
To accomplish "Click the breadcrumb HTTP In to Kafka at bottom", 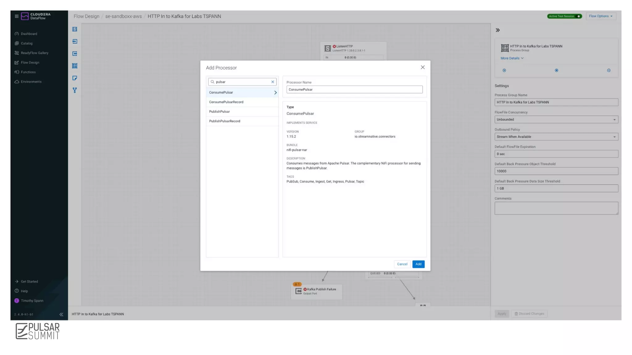I will coord(98,314).
